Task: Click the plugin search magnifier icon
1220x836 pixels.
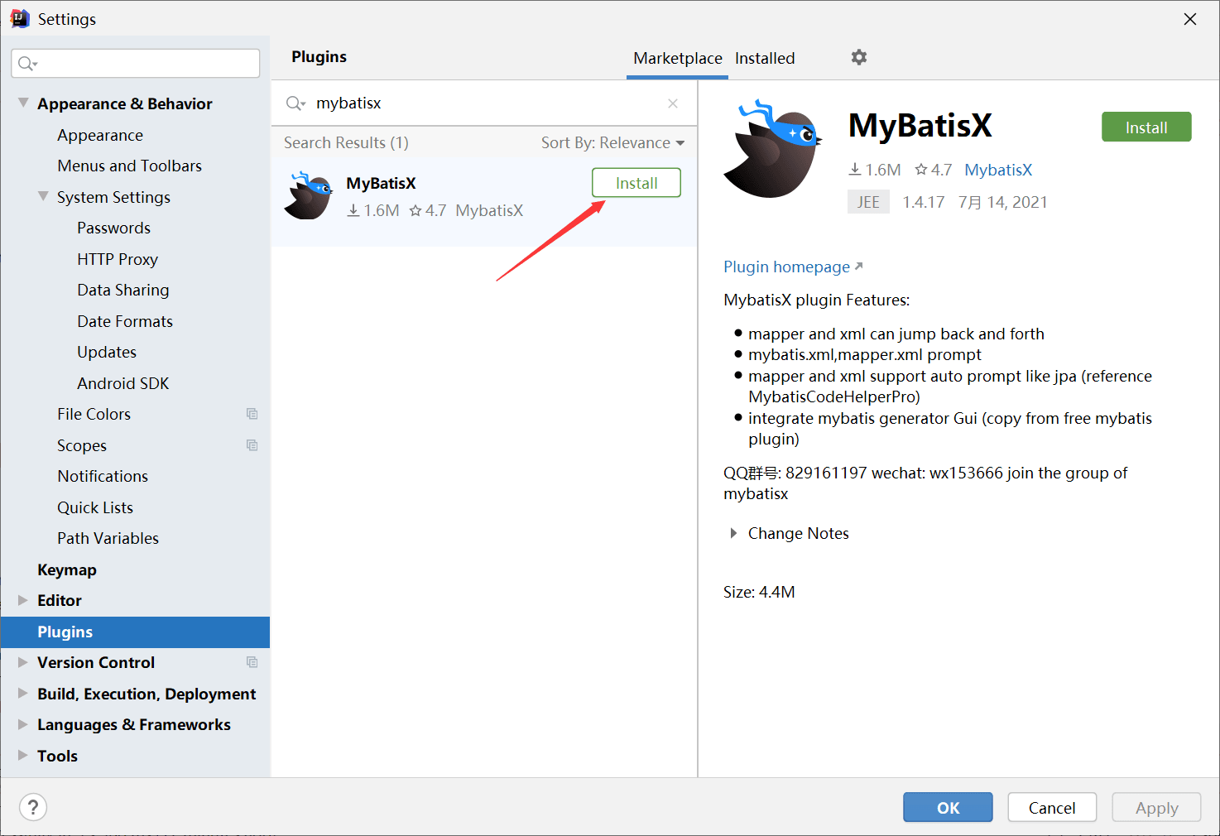Action: click(295, 103)
